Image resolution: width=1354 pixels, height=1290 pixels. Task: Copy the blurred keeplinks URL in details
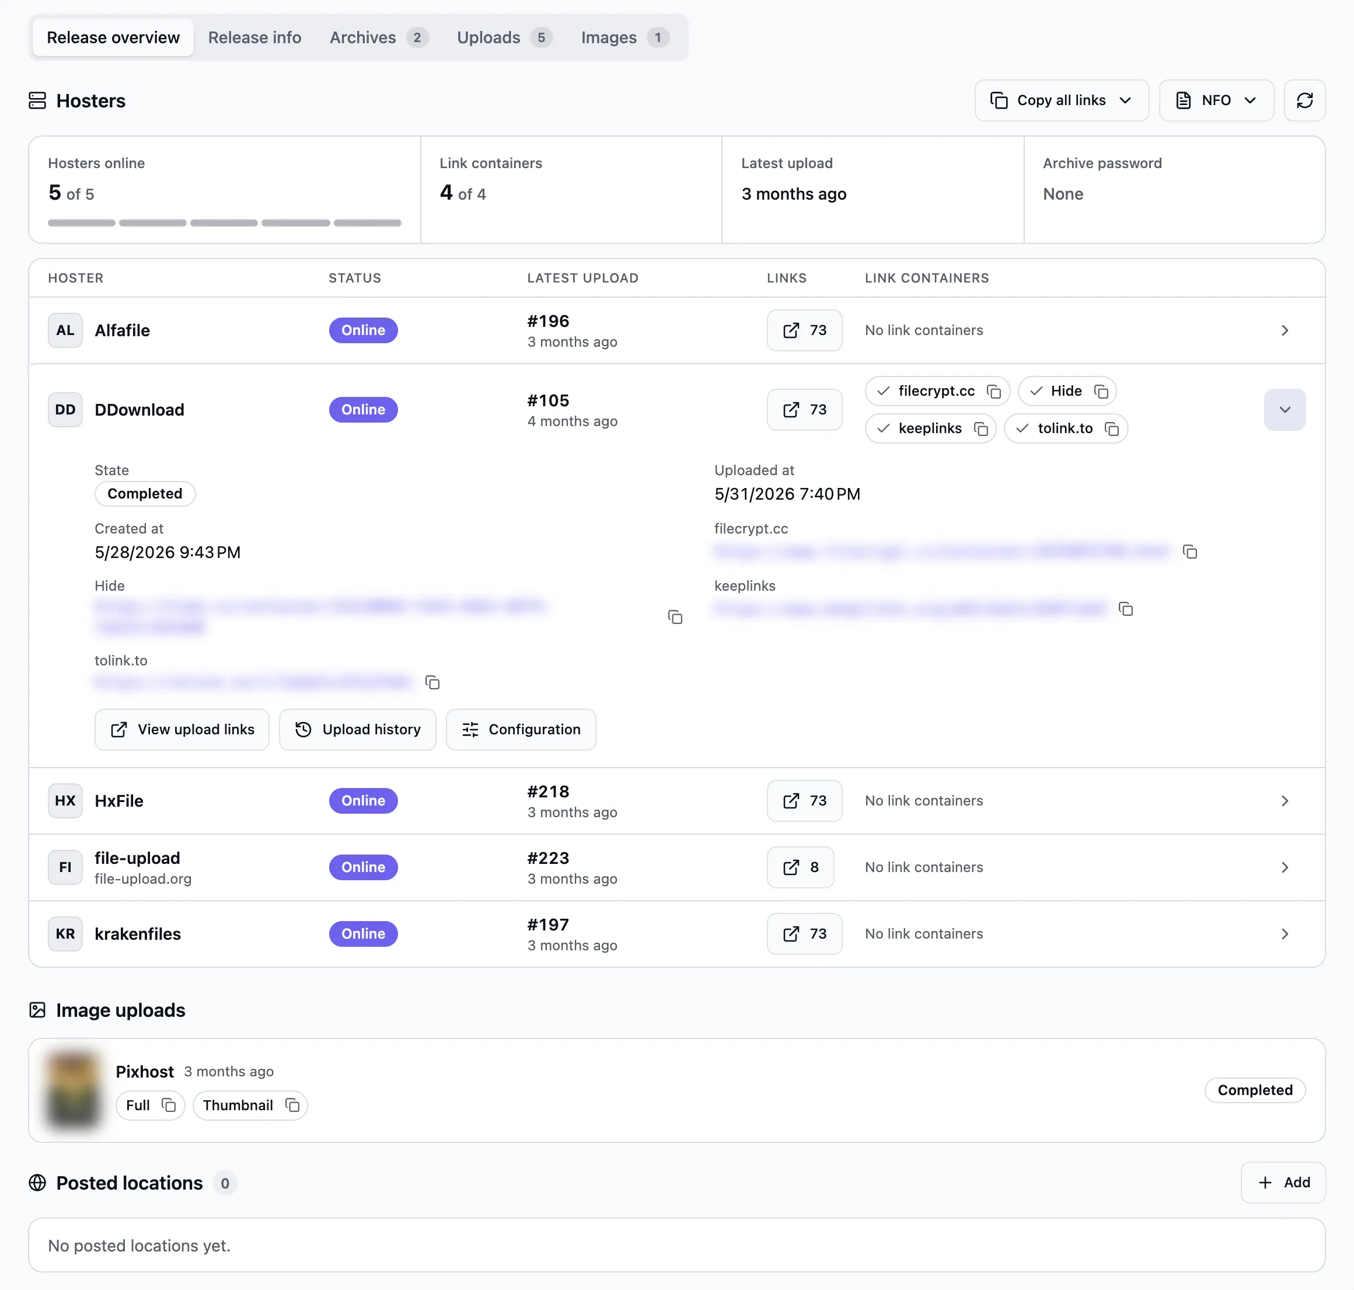(1126, 609)
